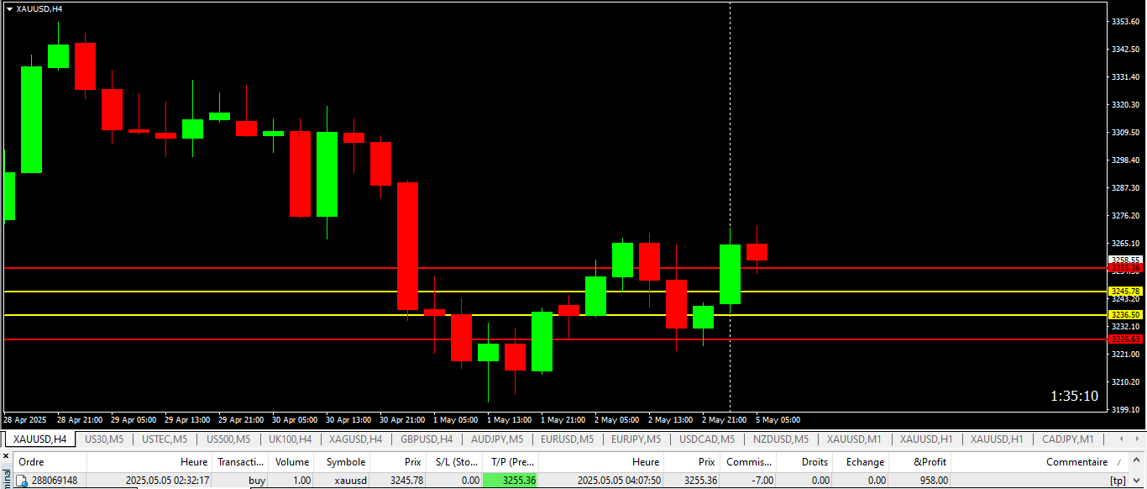Screen dimensions: 1147x489
Task: Click the 3353.60 price axis label
Action: [x=1125, y=21]
